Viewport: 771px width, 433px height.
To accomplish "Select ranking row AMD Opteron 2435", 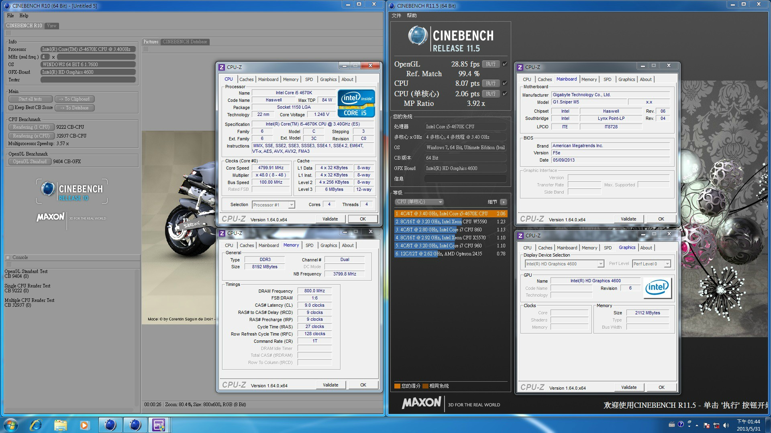I will point(451,254).
